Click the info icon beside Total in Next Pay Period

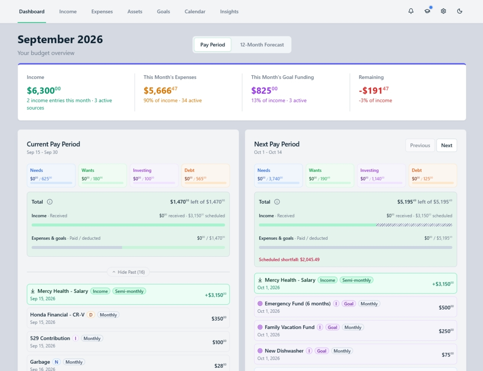click(x=277, y=202)
